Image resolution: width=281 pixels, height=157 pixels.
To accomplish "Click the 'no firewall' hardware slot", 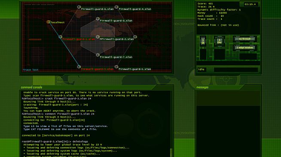I will point(244,39).
